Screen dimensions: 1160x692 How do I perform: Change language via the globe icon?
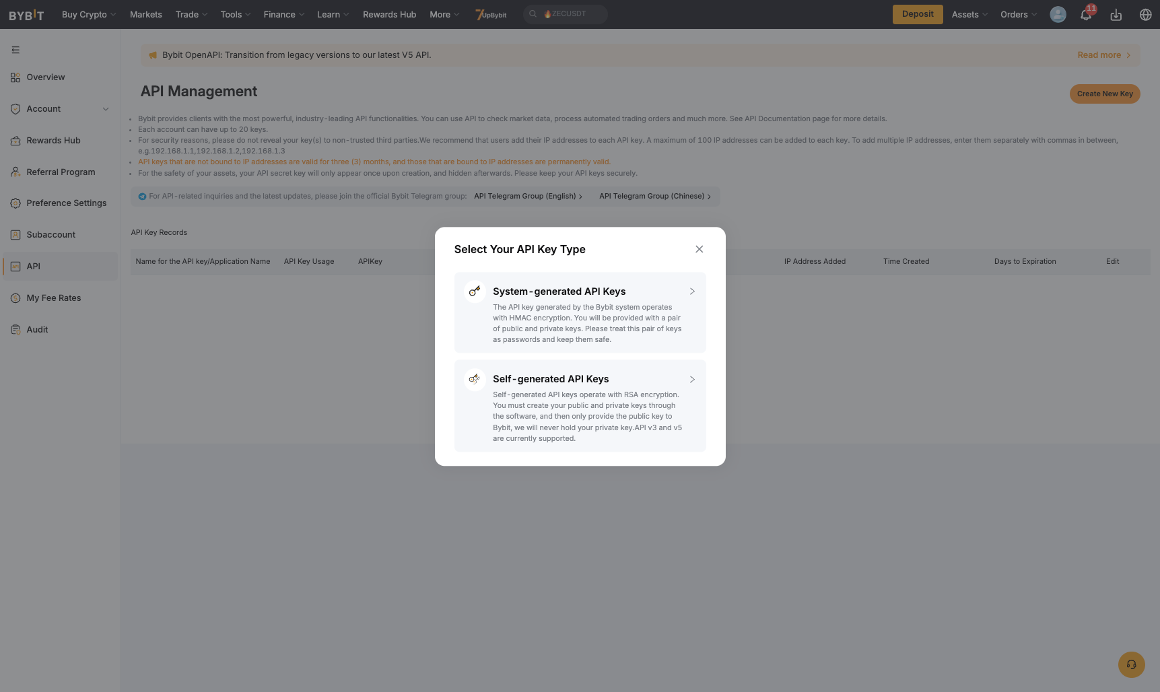coord(1145,14)
